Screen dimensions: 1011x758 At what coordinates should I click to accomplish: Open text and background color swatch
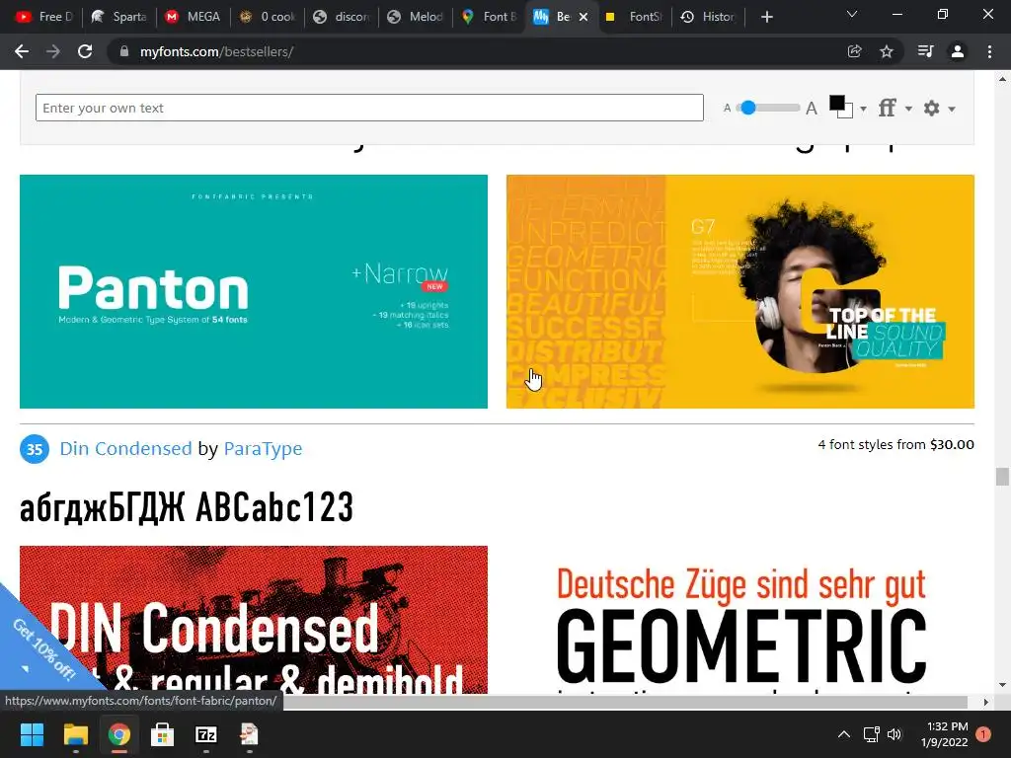pyautogui.click(x=841, y=107)
